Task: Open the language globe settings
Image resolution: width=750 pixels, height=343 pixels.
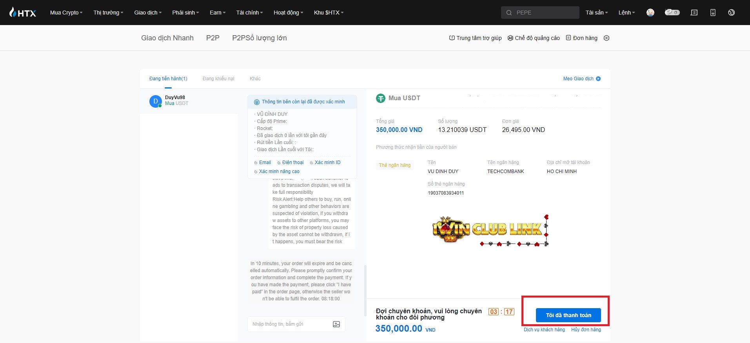Action: pyautogui.click(x=731, y=13)
